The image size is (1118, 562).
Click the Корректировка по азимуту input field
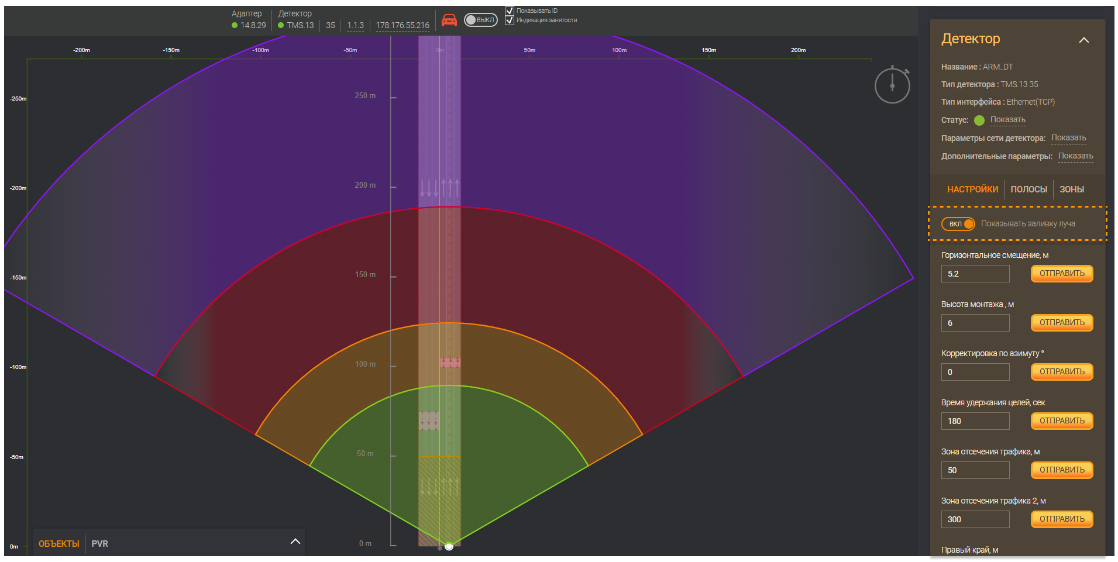[x=975, y=372]
